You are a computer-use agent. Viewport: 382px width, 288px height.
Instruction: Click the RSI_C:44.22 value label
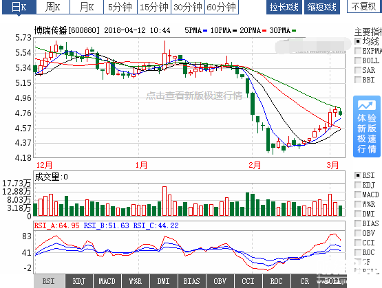[x=156, y=225]
